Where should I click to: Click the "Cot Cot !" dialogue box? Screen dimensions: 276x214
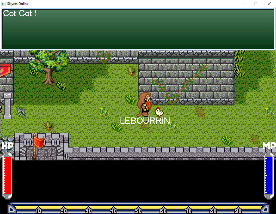[x=138, y=29]
